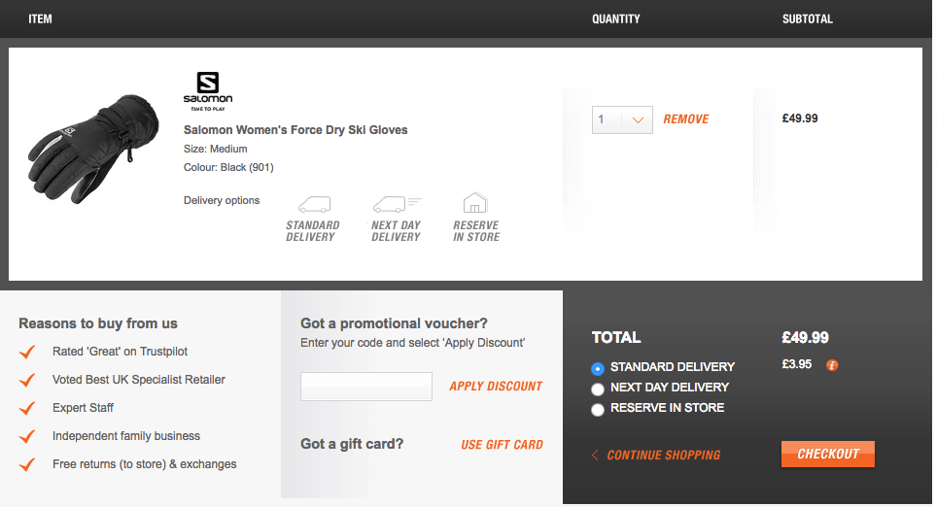Click the £3.95 delivery charge
Viewport: 937px width, 507px height.
(797, 364)
